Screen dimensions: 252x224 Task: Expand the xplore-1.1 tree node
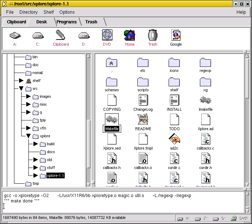coord(36,175)
